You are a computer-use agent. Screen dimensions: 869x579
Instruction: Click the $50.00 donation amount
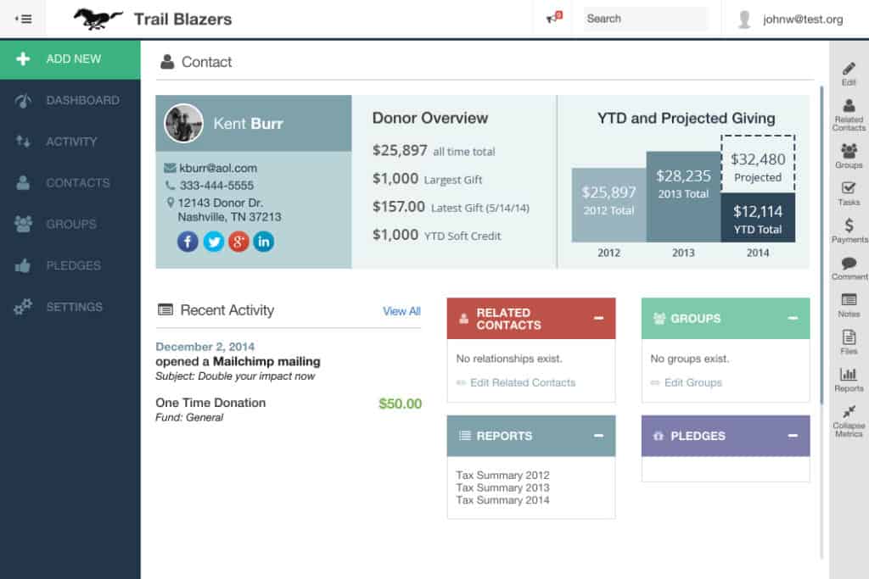click(401, 404)
